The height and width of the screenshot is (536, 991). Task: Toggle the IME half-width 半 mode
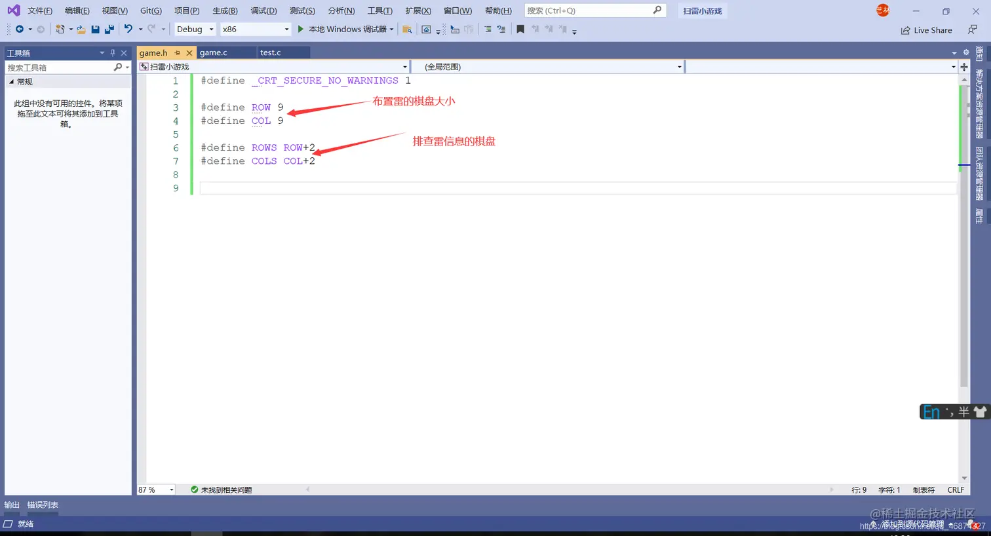coord(963,412)
